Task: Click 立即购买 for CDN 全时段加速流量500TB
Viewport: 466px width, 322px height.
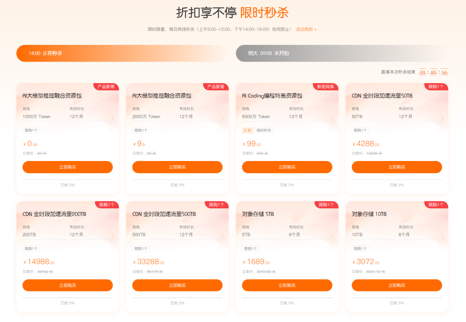Action: (177, 285)
